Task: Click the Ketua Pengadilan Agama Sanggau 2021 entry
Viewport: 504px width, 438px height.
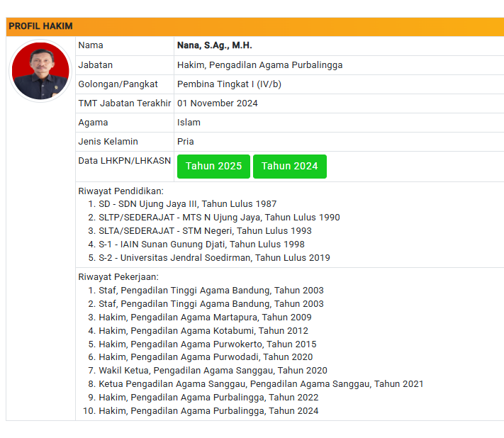Action: (x=261, y=384)
